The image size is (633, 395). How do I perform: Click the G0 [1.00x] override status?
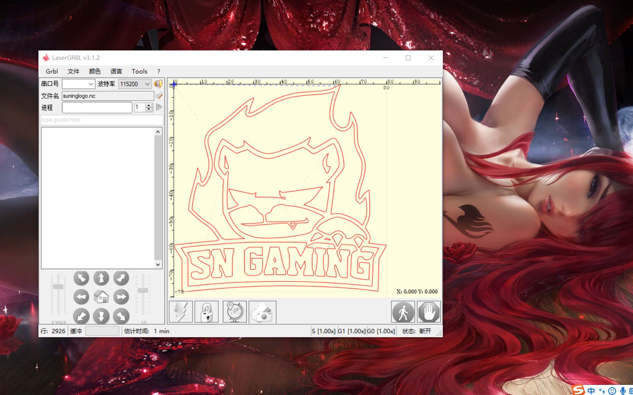coord(381,331)
